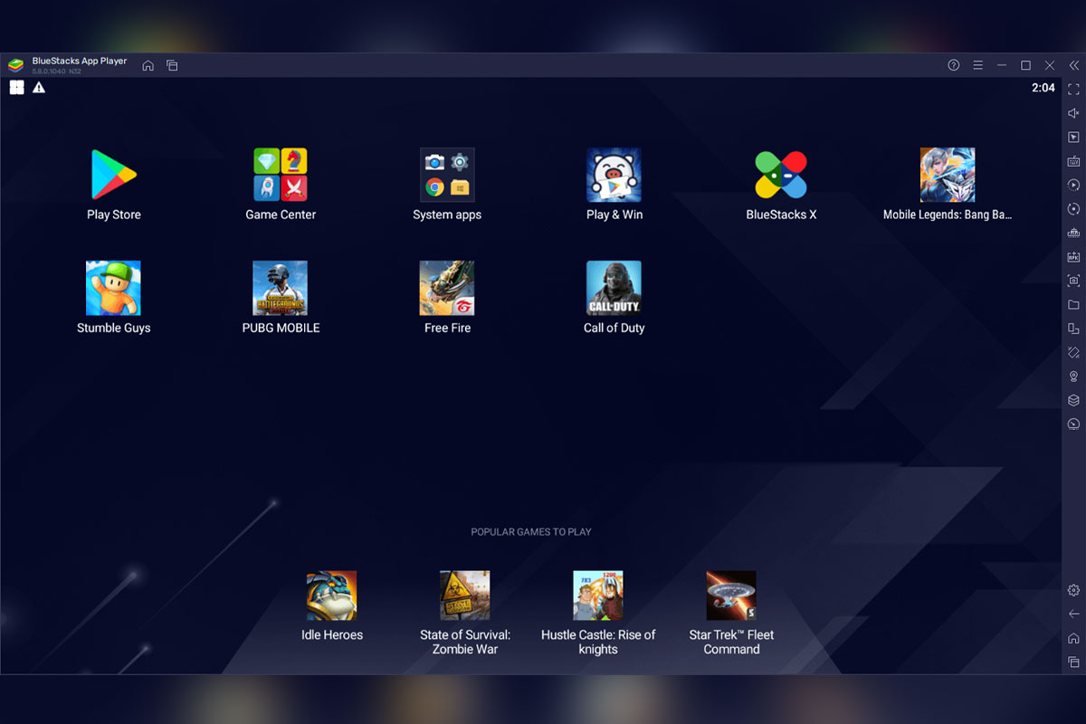The image size is (1086, 724).
Task: Click the two-rectangles multi-instance sidebar icon
Action: point(1073,329)
